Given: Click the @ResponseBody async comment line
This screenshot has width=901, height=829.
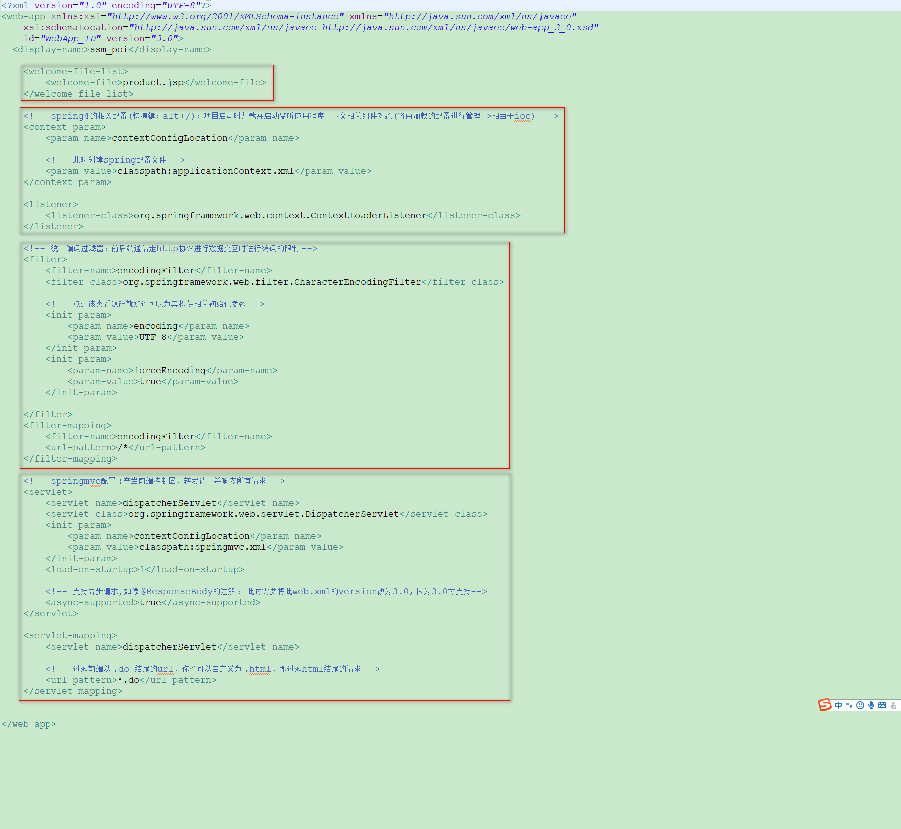Looking at the screenshot, I should 266,592.
